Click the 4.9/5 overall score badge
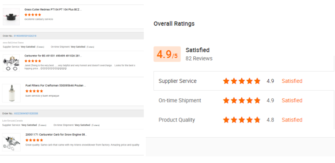335x163 pixels. [x=167, y=54]
